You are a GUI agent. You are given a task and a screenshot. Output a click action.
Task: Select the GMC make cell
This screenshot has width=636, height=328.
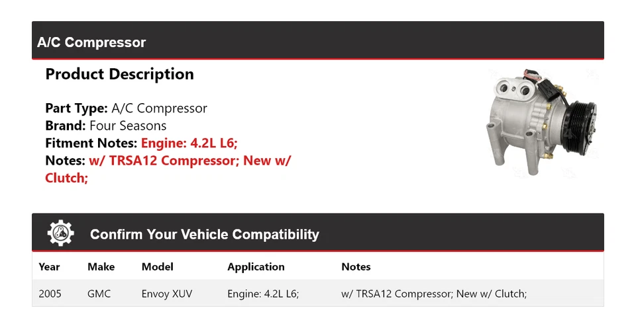99,294
